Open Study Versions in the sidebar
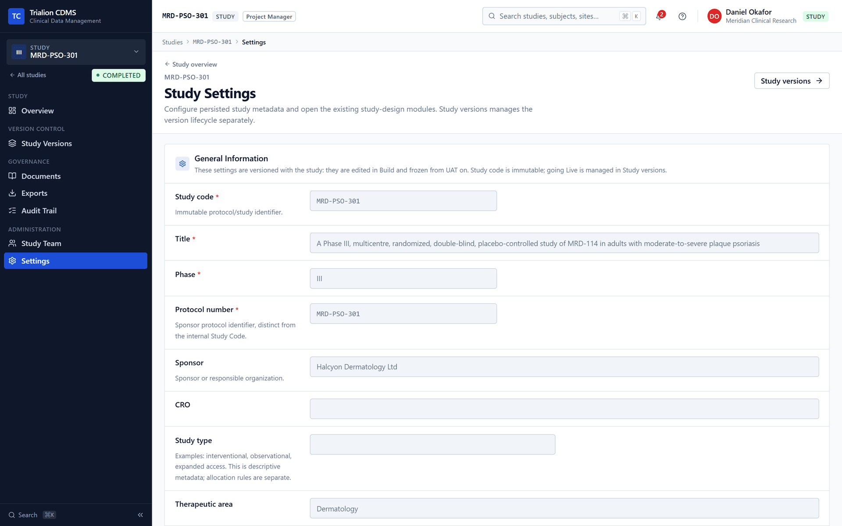 [75, 143]
